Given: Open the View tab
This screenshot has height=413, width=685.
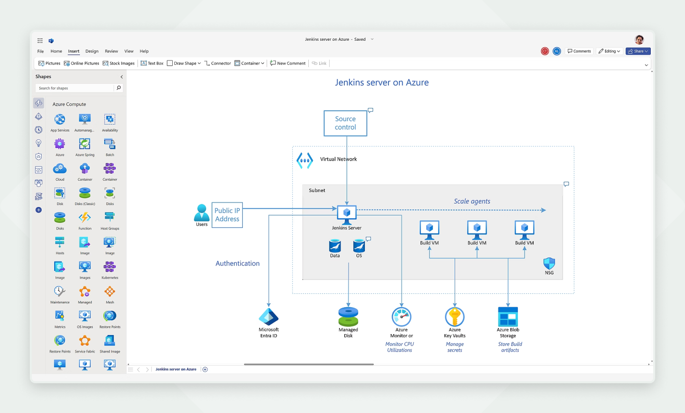Looking at the screenshot, I should click(129, 51).
